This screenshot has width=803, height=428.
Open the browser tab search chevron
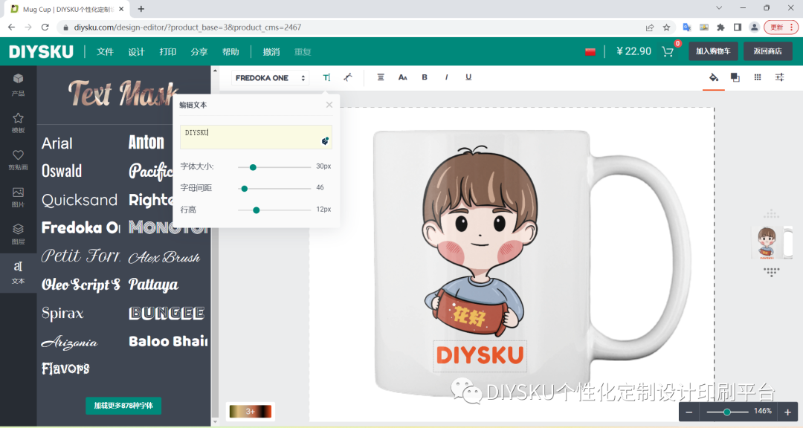pos(719,8)
